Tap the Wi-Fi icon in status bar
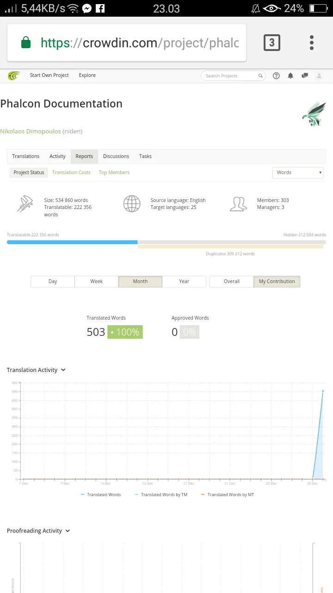The image size is (333, 593). click(73, 8)
